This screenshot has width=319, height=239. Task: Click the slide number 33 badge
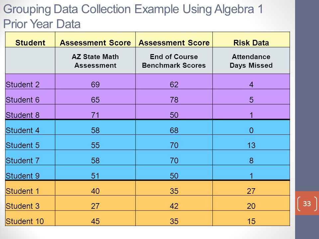pos(307,203)
